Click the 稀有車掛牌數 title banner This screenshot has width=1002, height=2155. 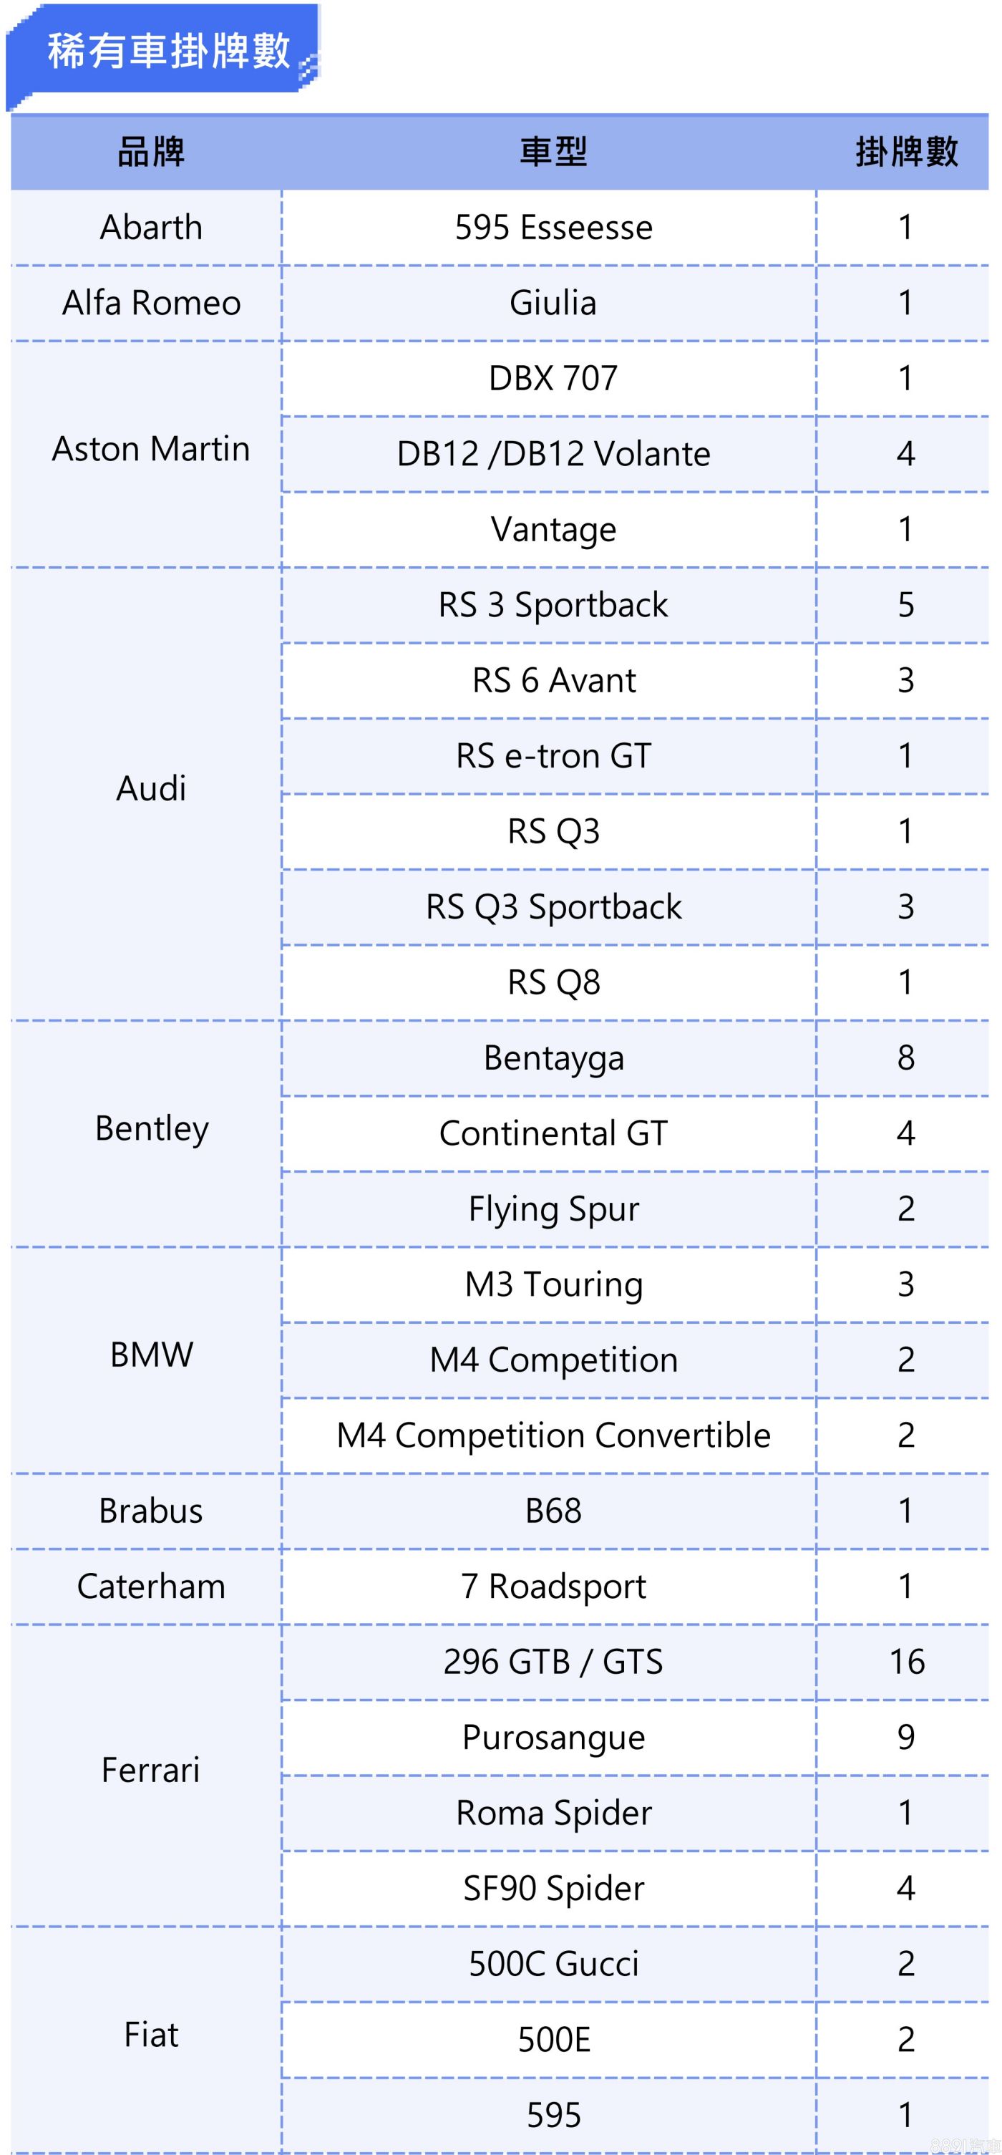(x=167, y=52)
